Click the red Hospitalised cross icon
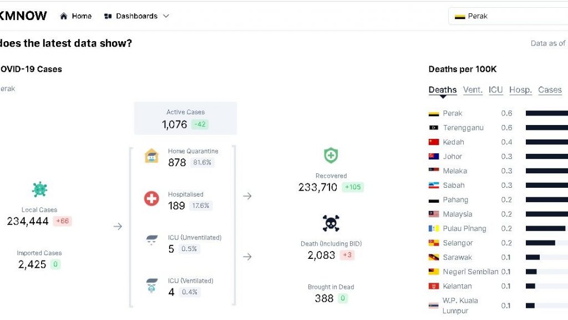The width and height of the screenshot is (568, 320). 151,199
